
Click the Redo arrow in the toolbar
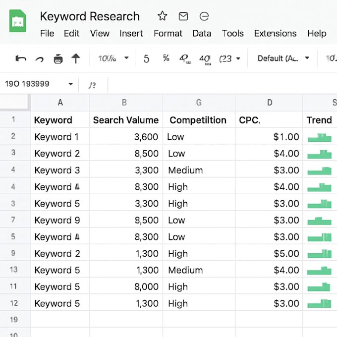click(40, 59)
